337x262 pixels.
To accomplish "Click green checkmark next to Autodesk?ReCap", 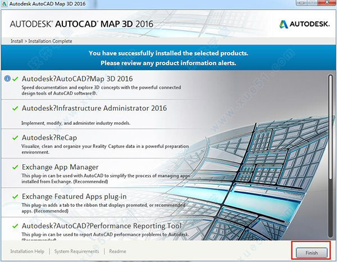I will tap(15, 138).
